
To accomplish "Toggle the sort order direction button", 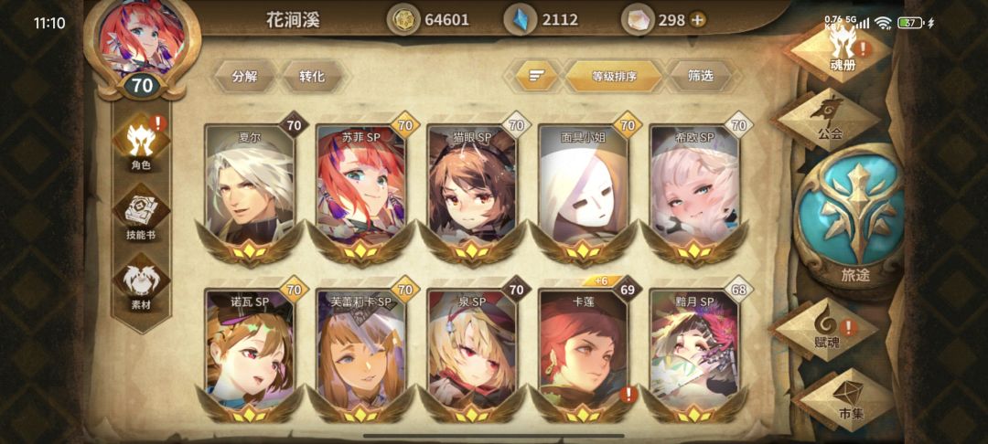I will [536, 76].
